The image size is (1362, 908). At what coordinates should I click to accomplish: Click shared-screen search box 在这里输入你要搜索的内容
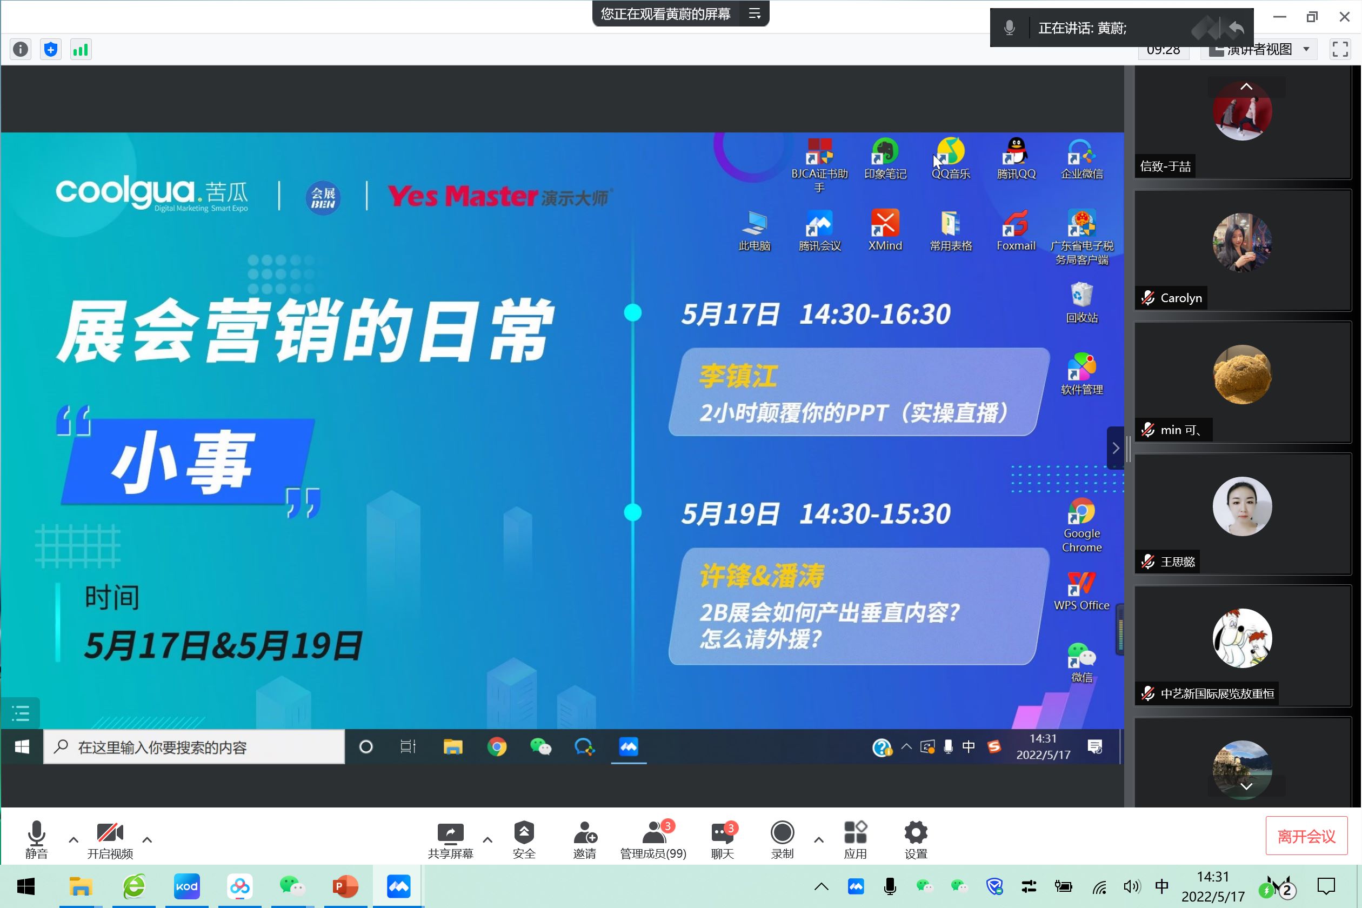tap(194, 747)
